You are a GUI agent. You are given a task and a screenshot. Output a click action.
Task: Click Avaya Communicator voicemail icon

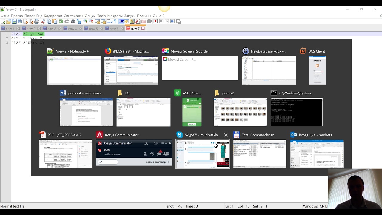(x=155, y=143)
